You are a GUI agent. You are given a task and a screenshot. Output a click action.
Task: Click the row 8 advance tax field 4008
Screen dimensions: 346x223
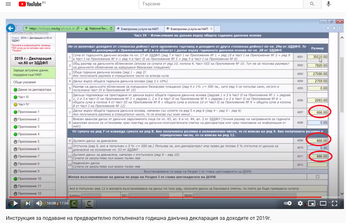(x=317, y=123)
